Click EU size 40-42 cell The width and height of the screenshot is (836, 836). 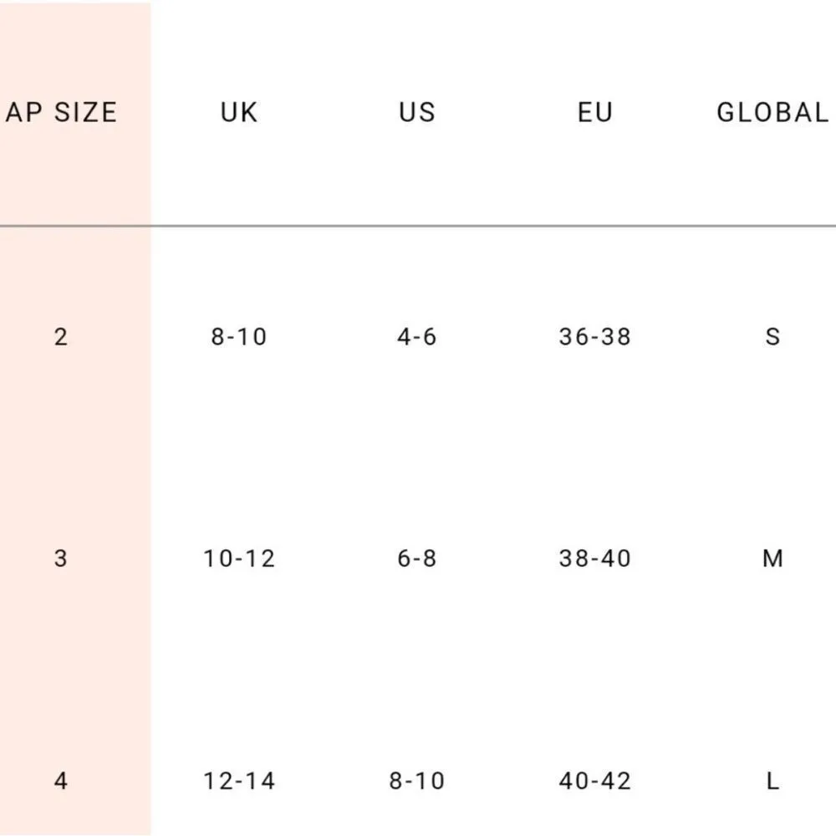595,781
